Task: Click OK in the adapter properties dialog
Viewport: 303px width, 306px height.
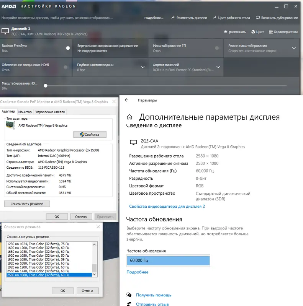Action: click(57, 216)
